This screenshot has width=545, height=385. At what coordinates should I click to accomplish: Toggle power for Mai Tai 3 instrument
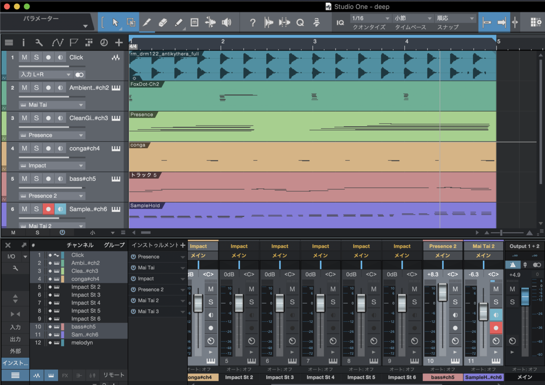click(134, 311)
